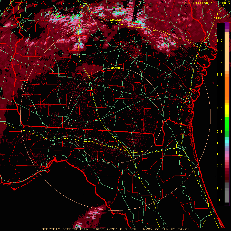Viewport: 231px width, 231px height.
Task: Pick the orange band in the color bar
Action: pos(227,89)
